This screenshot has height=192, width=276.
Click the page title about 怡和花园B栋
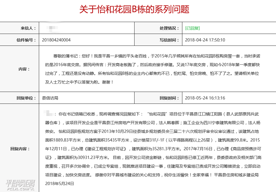tap(135, 9)
